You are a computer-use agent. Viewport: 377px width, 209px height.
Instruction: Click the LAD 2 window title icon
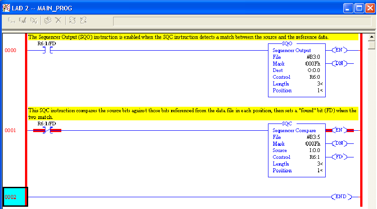(6, 8)
